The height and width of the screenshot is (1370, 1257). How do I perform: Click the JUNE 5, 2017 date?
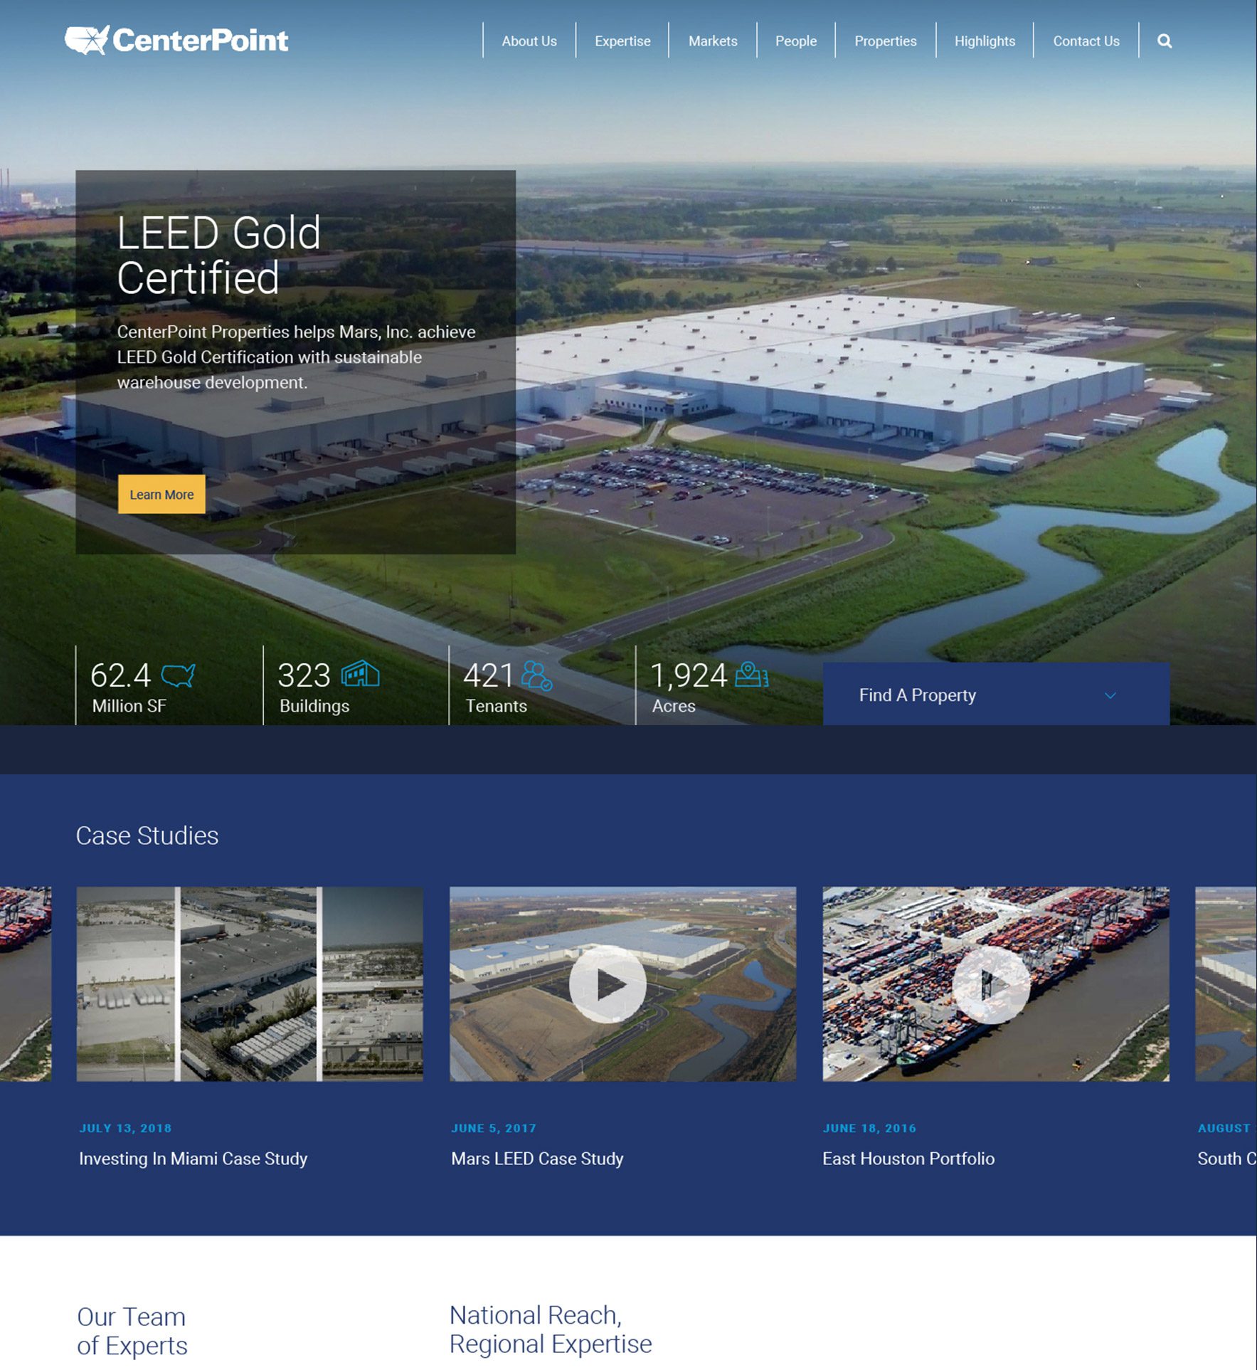pos(494,1128)
